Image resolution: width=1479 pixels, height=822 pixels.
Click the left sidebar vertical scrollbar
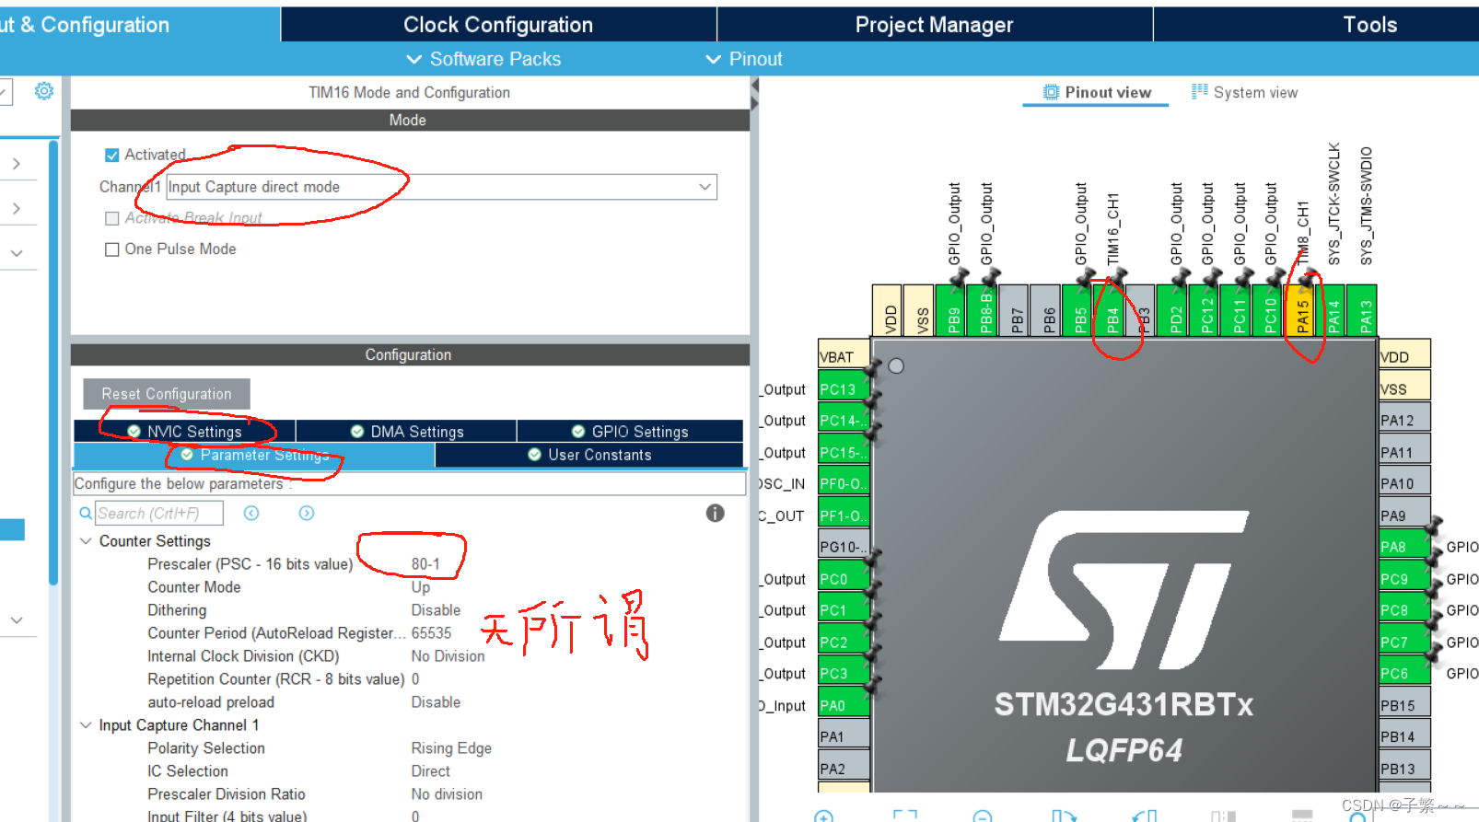53,363
